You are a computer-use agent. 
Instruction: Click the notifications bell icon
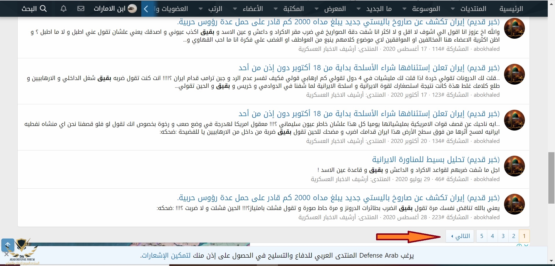(x=63, y=9)
